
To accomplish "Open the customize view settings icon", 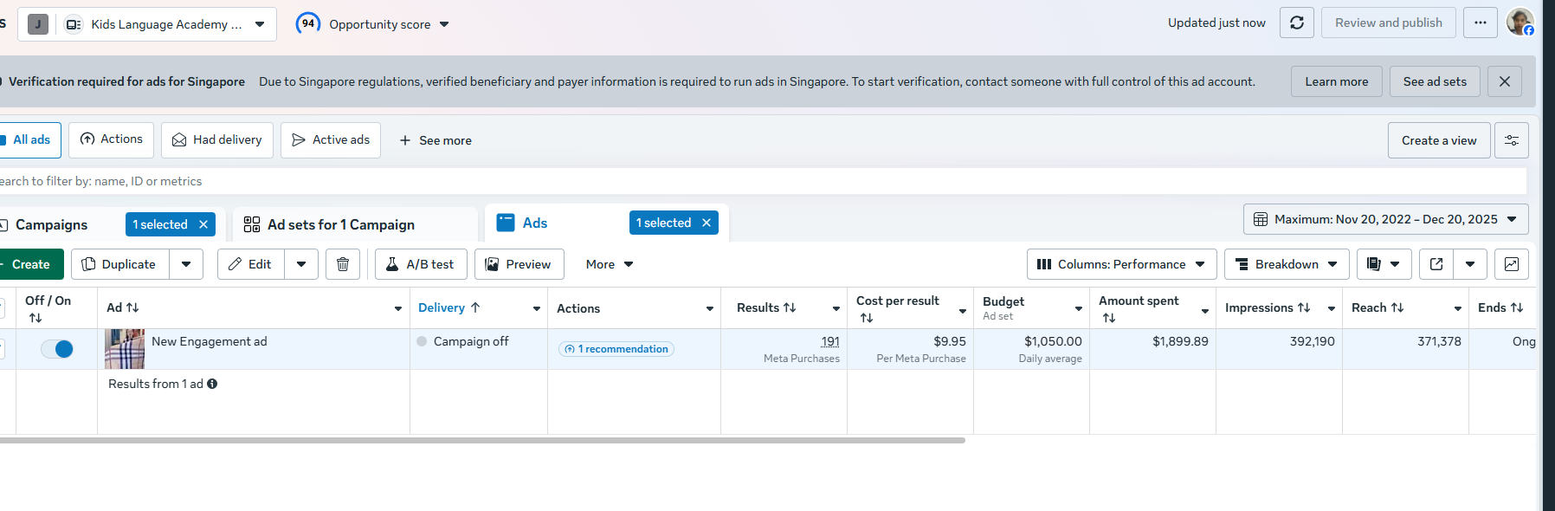I will click(1512, 140).
